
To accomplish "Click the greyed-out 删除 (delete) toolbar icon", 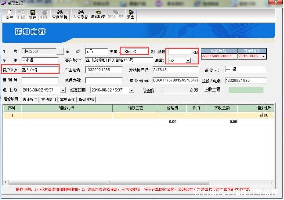I will (x=21, y=15).
